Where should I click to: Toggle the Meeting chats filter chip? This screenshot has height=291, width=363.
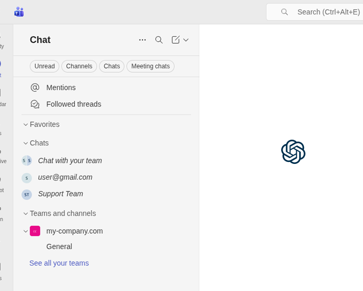[x=150, y=66]
